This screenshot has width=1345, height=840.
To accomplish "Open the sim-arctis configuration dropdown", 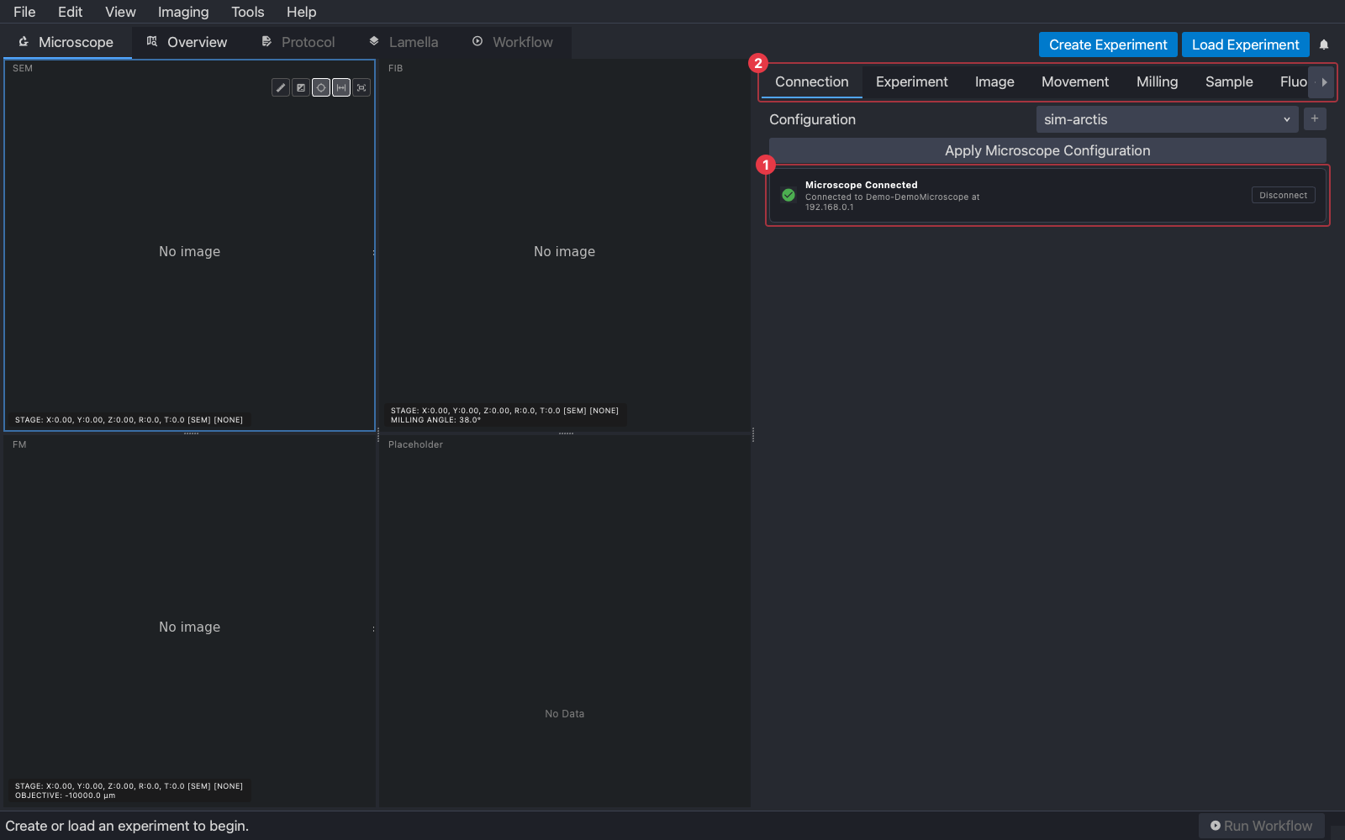I will [1167, 119].
